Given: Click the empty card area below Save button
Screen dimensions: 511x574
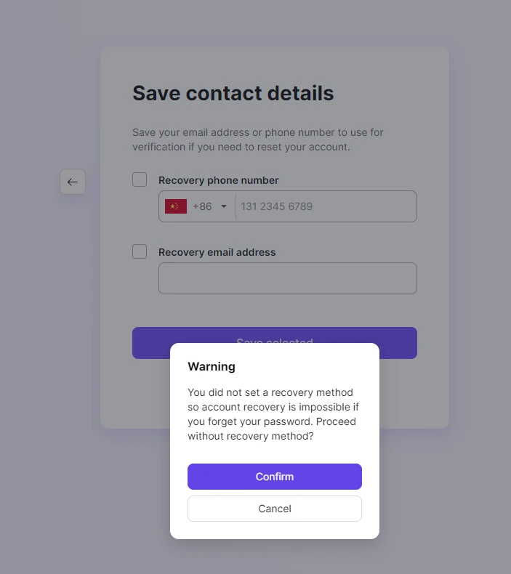Looking at the screenshot, I should 135,394.
